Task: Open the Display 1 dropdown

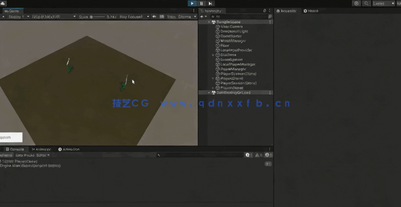Action: click(x=18, y=17)
